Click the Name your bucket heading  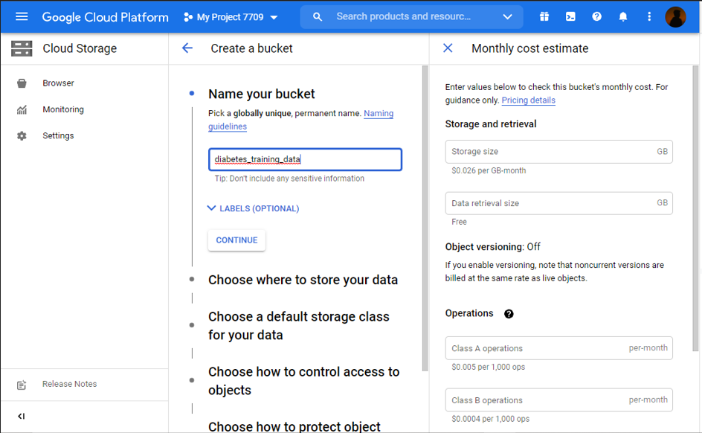coord(262,94)
